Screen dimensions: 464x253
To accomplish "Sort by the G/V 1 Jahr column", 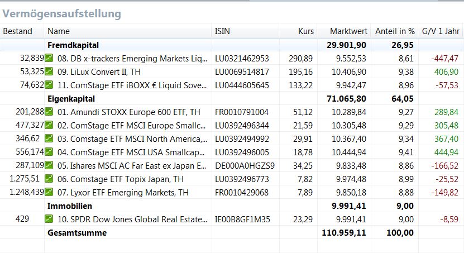I will [440, 31].
